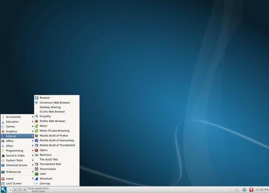This screenshot has width=269, height=193.
Task: Open Thunderbird Mail
Action: pos(50,164)
